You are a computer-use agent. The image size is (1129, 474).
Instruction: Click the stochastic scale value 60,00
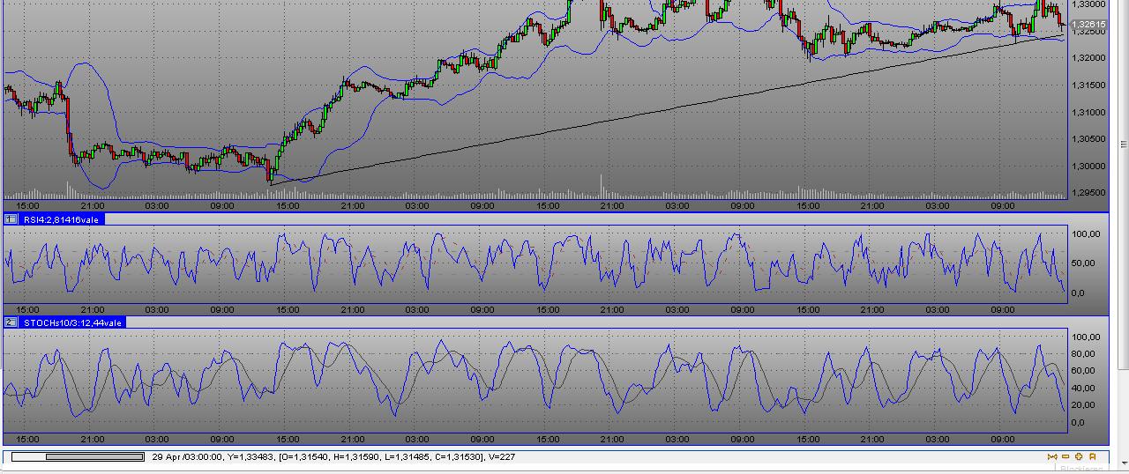point(1085,371)
